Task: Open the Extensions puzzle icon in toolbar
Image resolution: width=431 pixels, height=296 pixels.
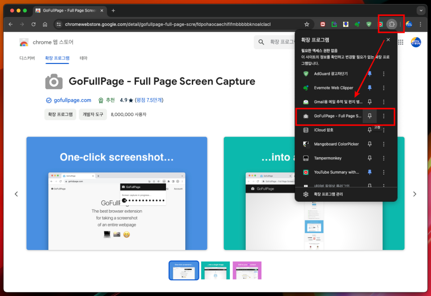Action: pos(391,24)
